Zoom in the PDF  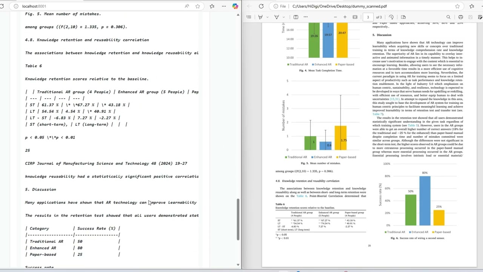pyautogui.click(x=345, y=17)
